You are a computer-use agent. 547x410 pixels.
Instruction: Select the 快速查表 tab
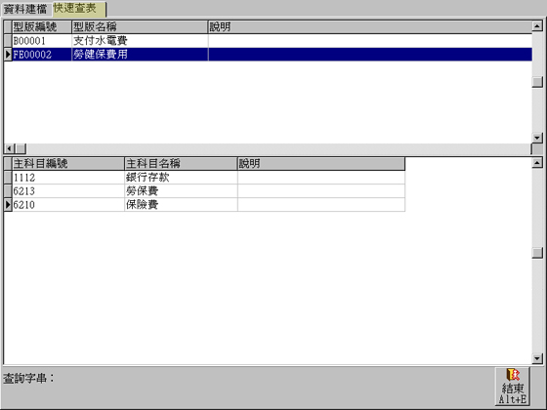point(79,9)
